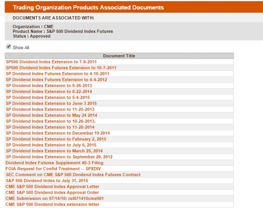263x213 pixels.
Task: Click the Documents Are Associated With label
Action: point(54,18)
